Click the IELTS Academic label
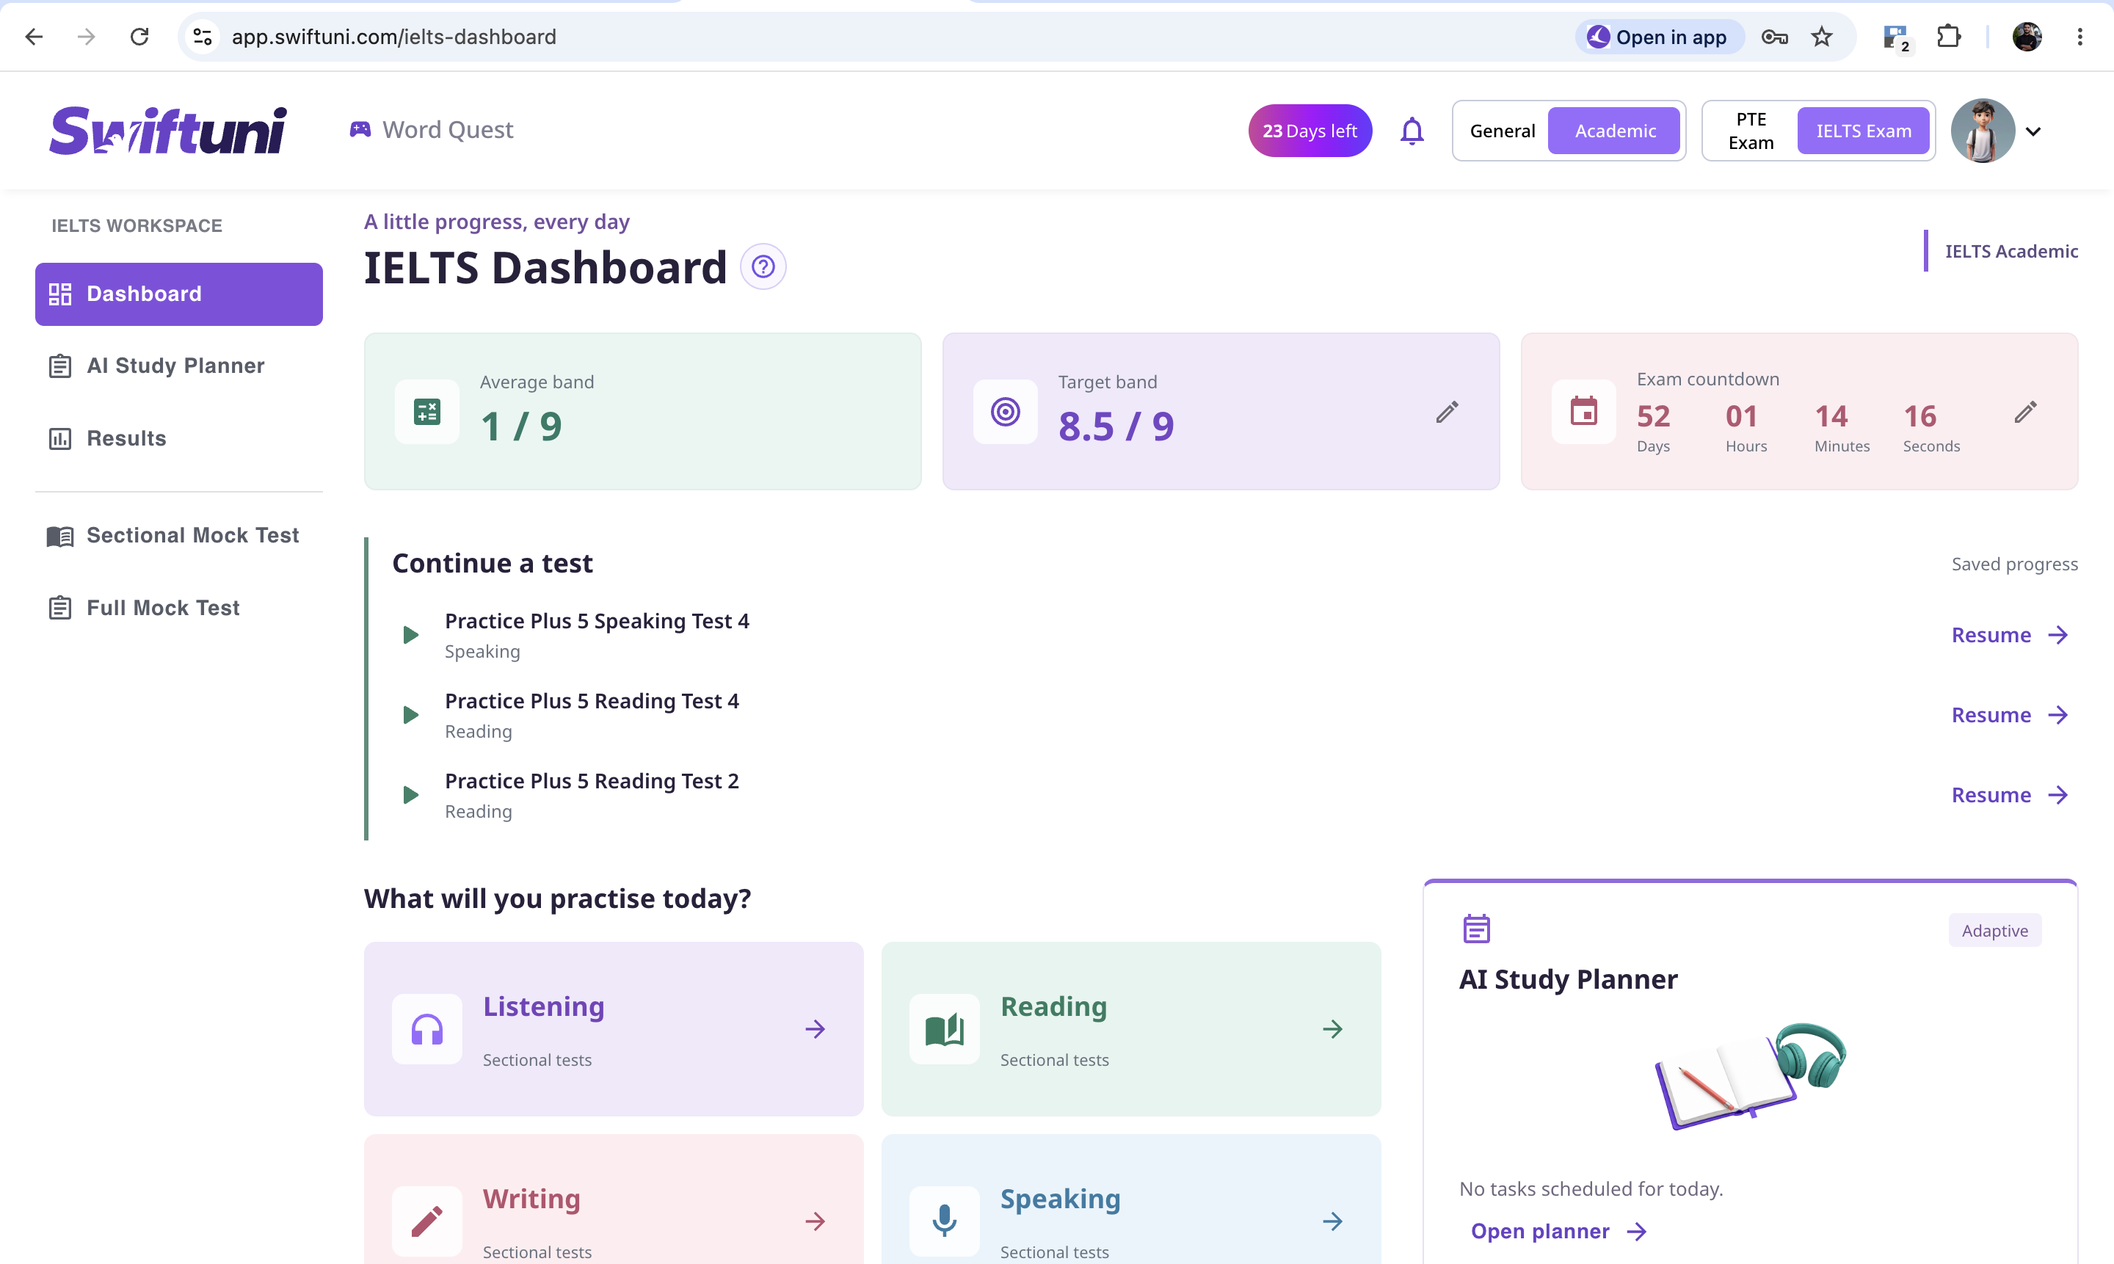The width and height of the screenshot is (2114, 1264). coord(2011,251)
